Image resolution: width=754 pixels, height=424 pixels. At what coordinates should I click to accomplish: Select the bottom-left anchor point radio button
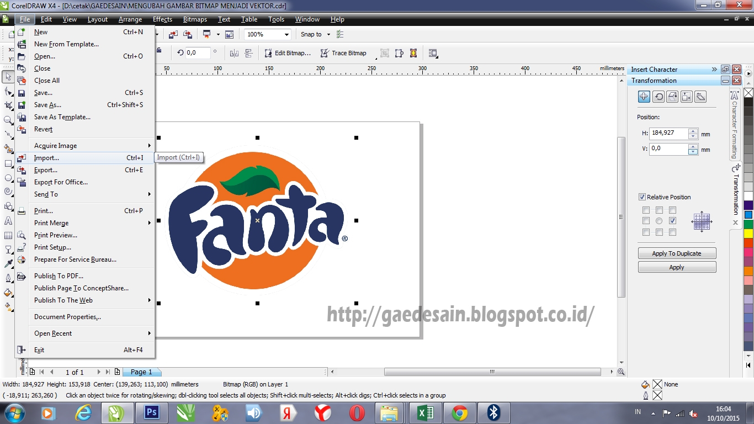pos(646,232)
